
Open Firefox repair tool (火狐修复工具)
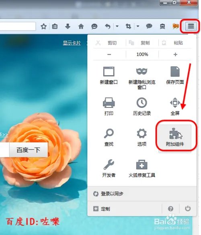click(x=142, y=168)
